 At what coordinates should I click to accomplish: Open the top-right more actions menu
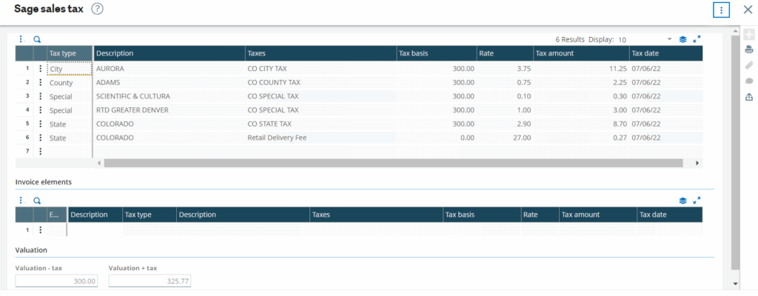click(x=721, y=10)
